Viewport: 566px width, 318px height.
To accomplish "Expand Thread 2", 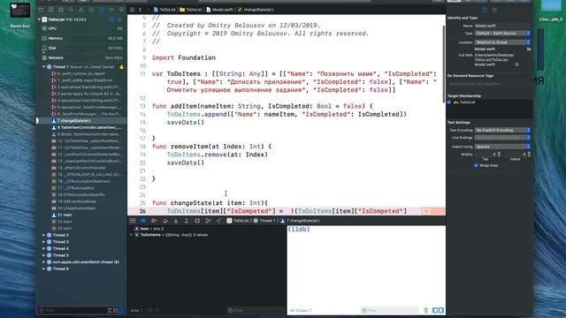I will 44,235.
